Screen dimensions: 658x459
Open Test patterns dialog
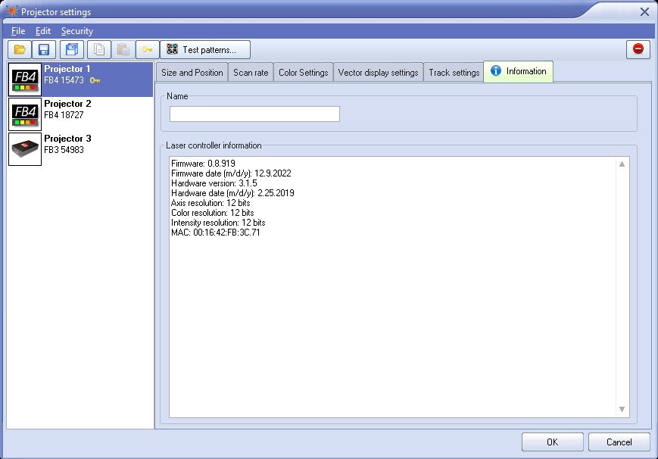(205, 50)
